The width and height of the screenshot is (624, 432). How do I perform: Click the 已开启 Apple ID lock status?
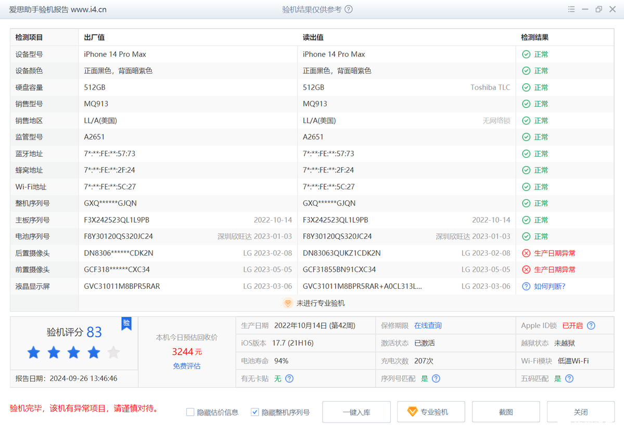point(572,326)
